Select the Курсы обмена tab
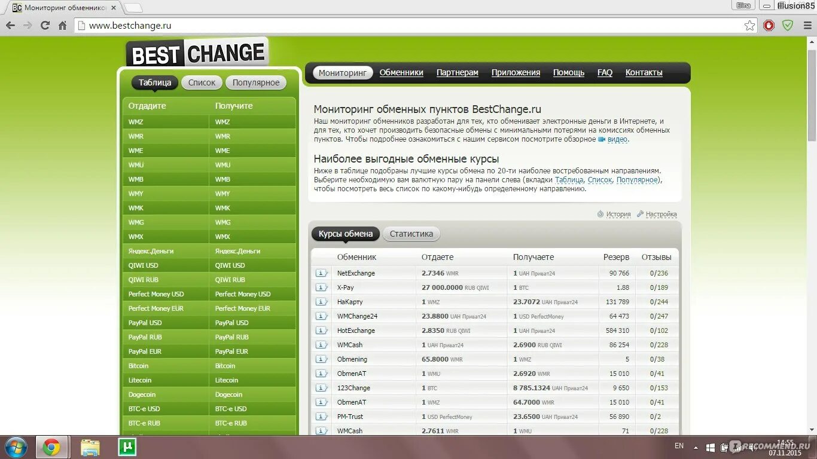This screenshot has height=459, width=817. click(346, 234)
